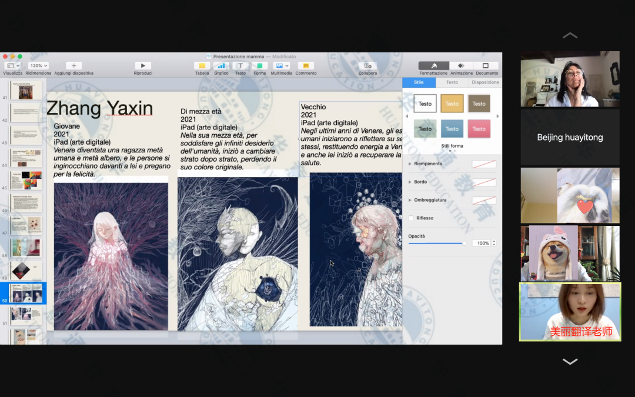
Task: Select slide 48 thumbnail
Action: coord(26,248)
